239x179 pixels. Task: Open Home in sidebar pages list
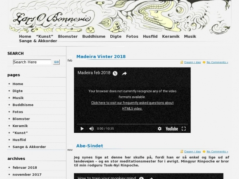[x=18, y=84]
